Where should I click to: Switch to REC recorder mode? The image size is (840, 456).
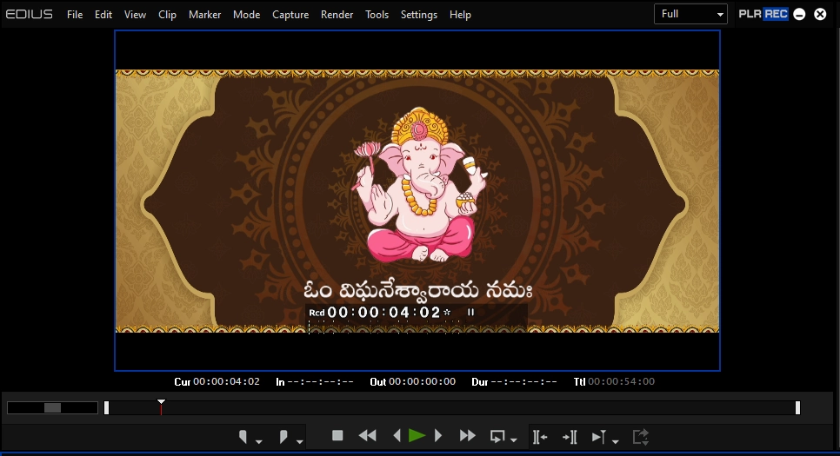point(776,14)
